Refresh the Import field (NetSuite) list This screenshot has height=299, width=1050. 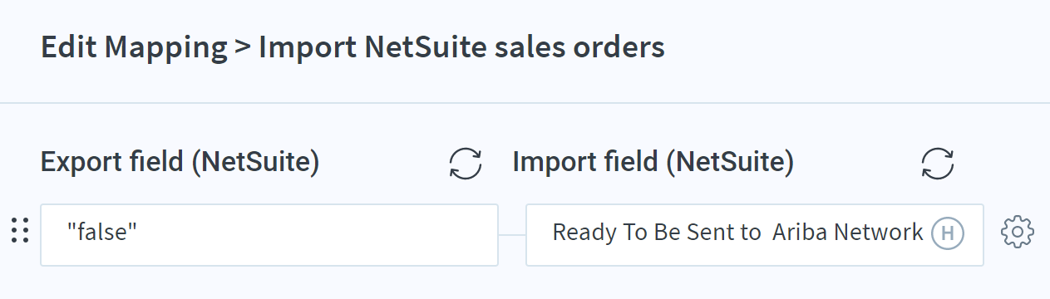click(x=938, y=163)
